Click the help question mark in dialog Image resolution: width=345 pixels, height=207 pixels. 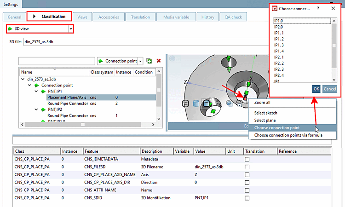click(x=318, y=8)
